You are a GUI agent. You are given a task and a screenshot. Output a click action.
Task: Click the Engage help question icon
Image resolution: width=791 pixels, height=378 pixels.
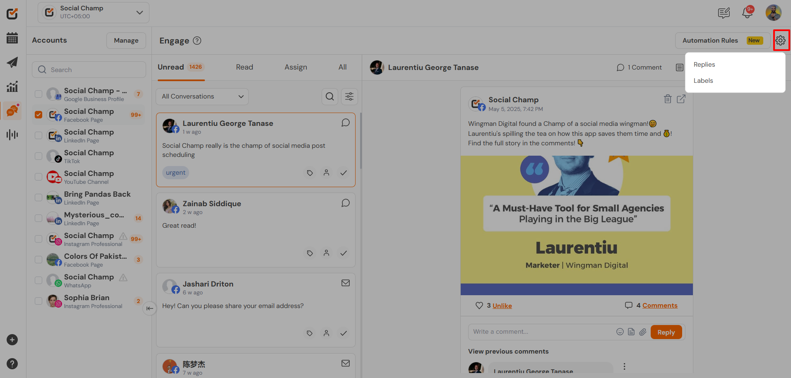click(197, 41)
